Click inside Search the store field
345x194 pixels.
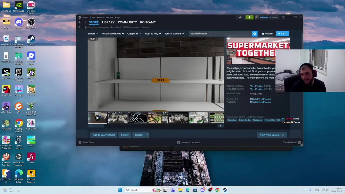pos(220,34)
